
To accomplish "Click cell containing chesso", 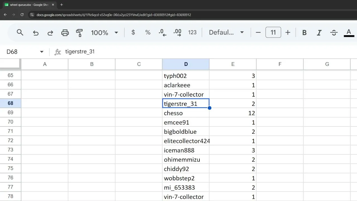I will pyautogui.click(x=186, y=113).
